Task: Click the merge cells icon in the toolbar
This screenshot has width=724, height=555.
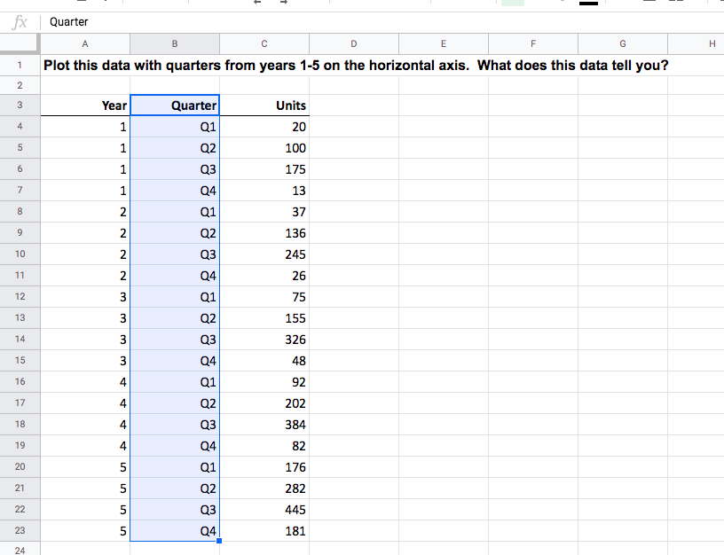Action: pyautogui.click(x=674, y=4)
